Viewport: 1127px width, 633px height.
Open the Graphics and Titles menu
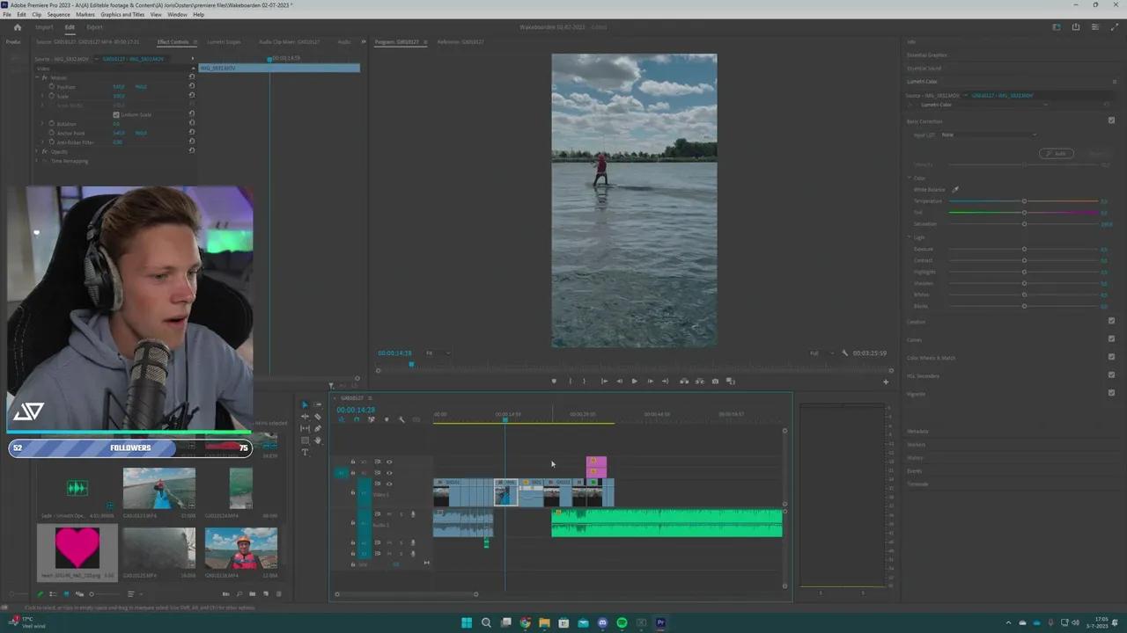[122, 14]
